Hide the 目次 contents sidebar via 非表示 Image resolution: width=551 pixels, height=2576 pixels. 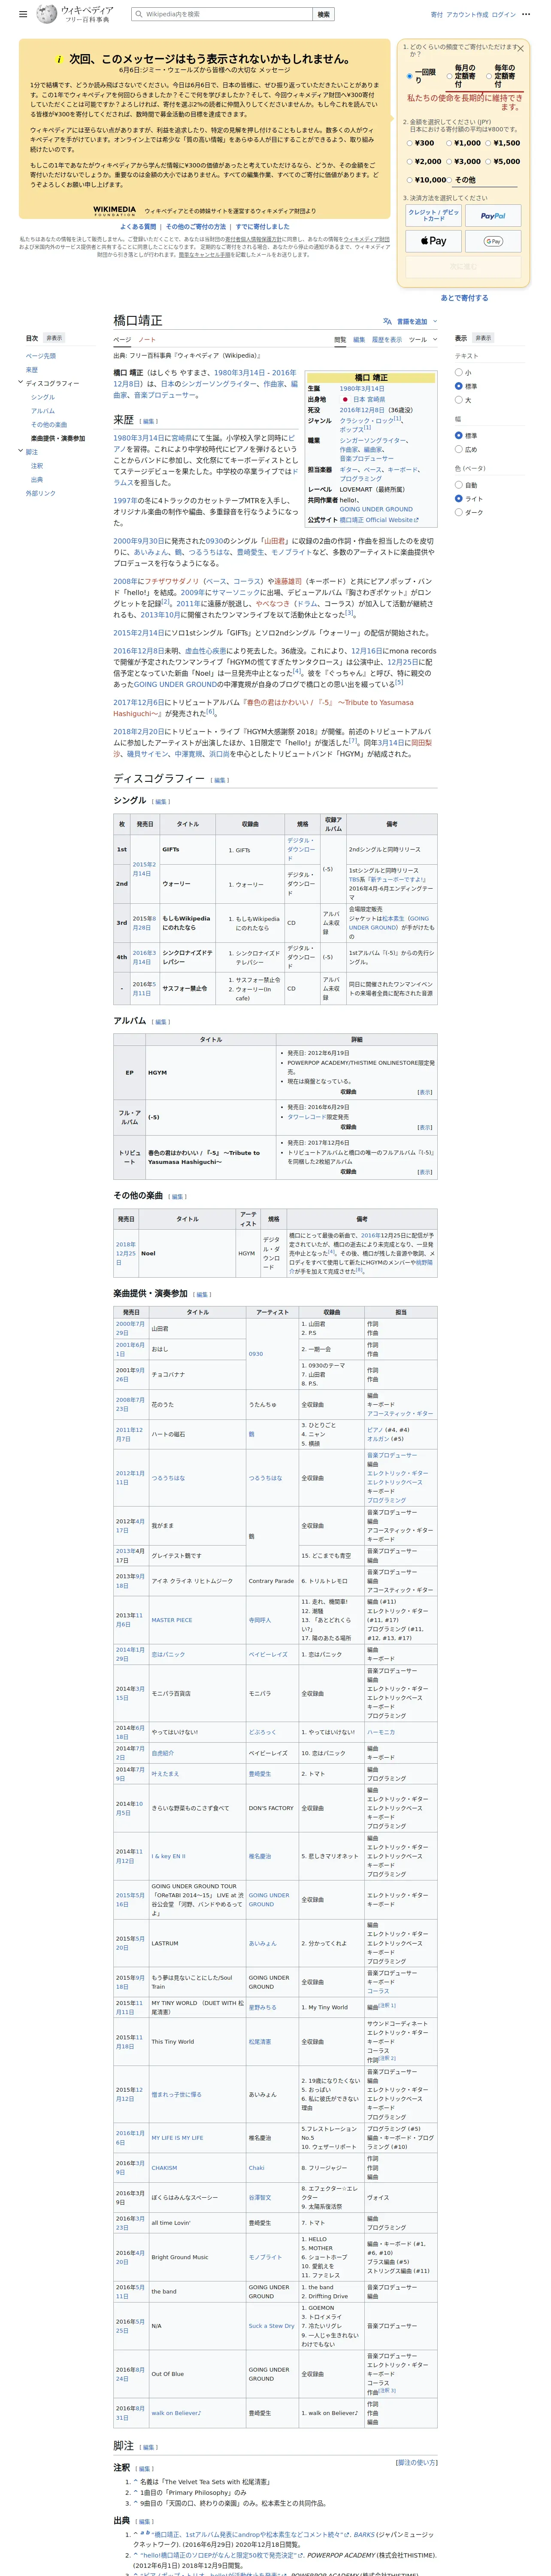tap(54, 338)
